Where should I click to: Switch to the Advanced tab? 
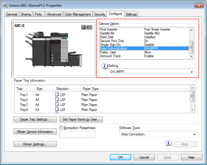[54, 14]
